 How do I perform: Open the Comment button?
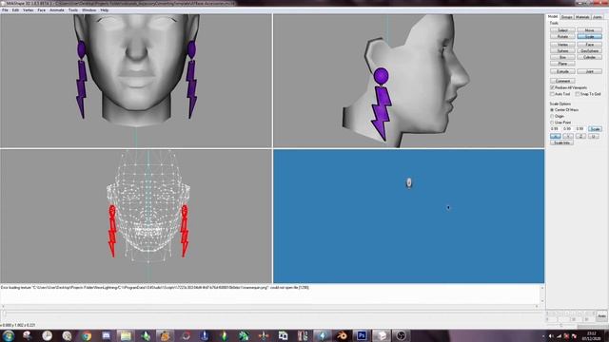pyautogui.click(x=562, y=81)
